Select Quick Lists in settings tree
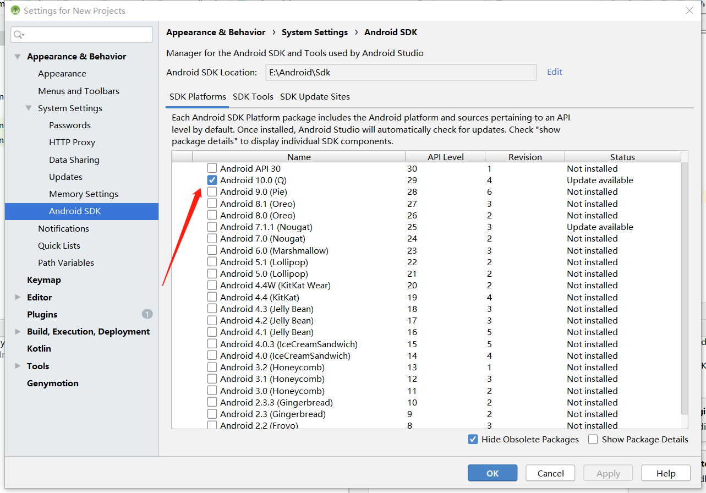This screenshot has height=493, width=706. [59, 245]
